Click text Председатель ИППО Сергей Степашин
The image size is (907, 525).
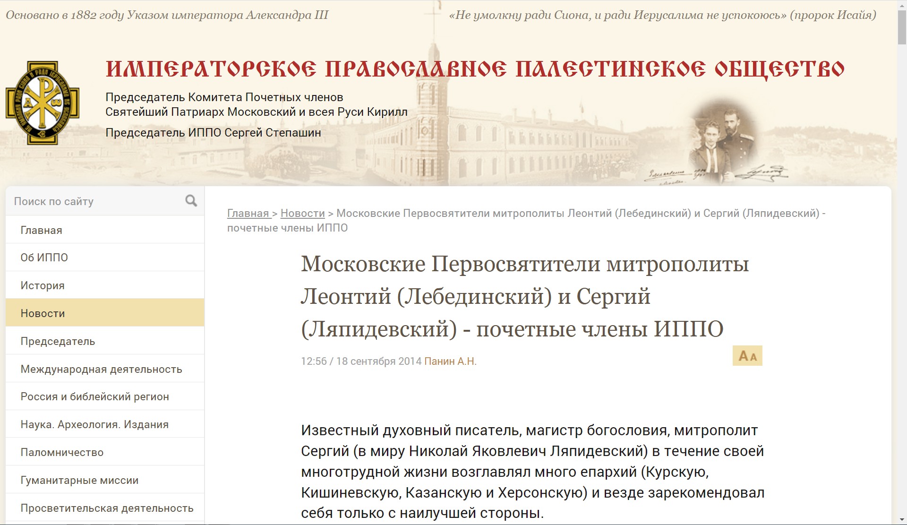click(213, 133)
